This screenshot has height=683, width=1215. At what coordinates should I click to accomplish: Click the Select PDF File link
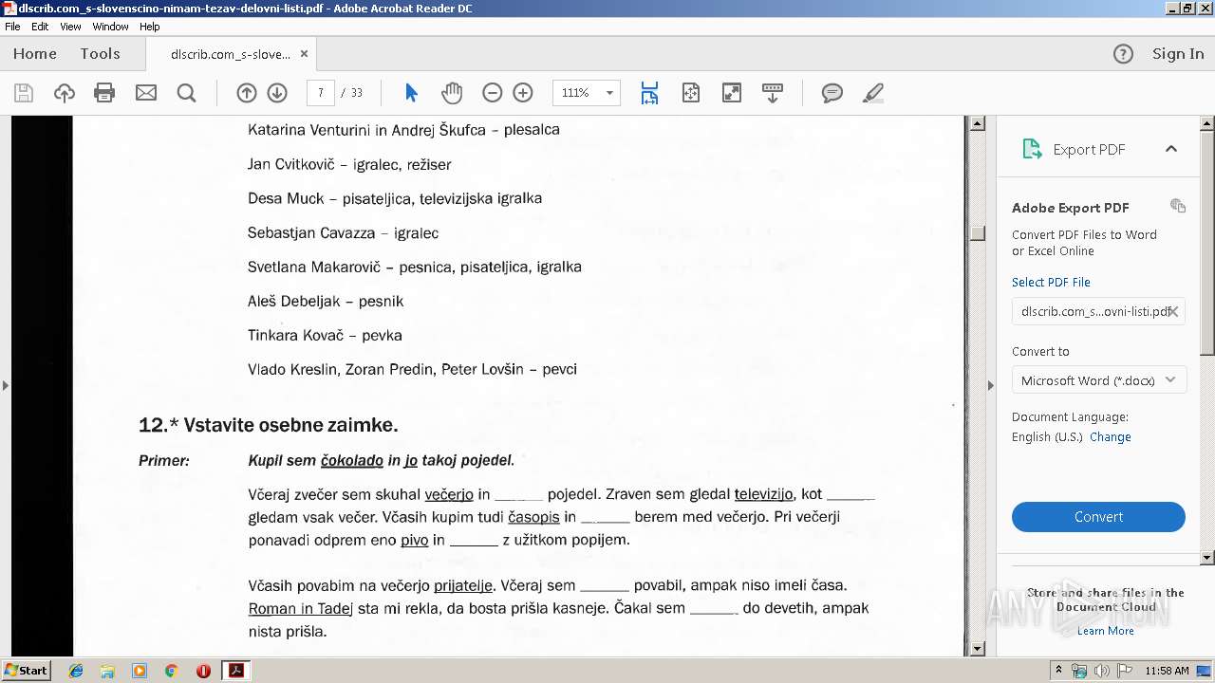coord(1051,282)
